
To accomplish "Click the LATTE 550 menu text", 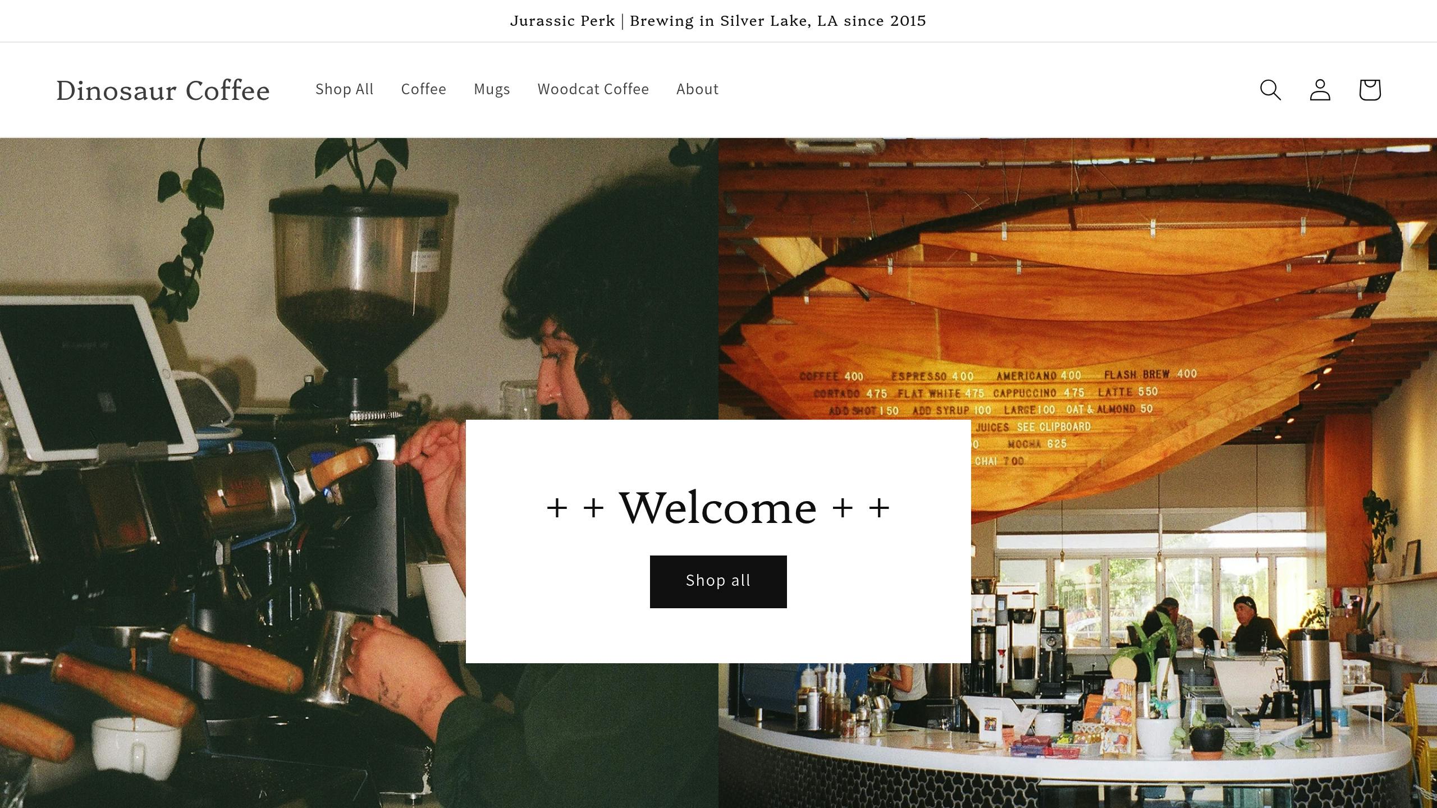I will click(x=1128, y=392).
